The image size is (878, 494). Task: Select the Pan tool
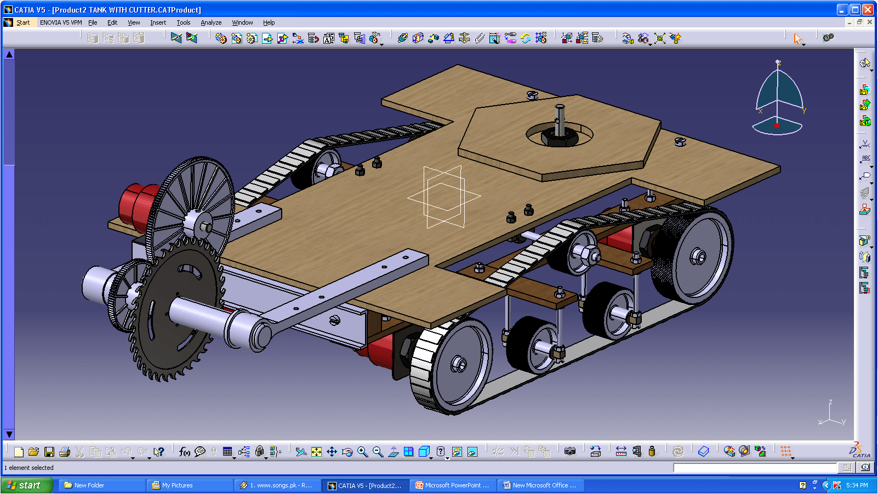click(x=332, y=452)
